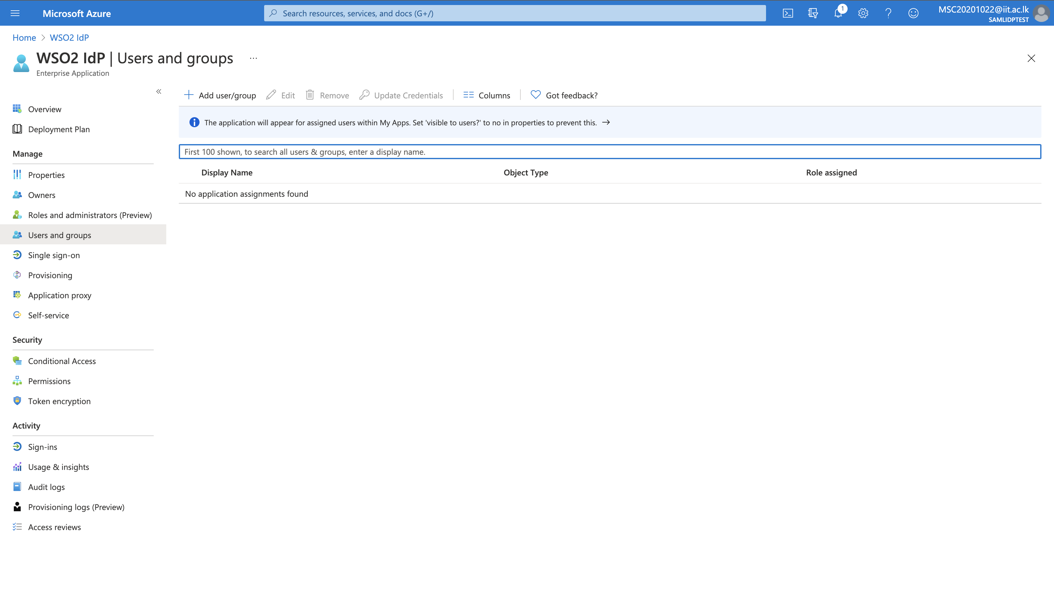Navigate to Home breadcrumb link
The image size is (1054, 609).
click(x=24, y=38)
